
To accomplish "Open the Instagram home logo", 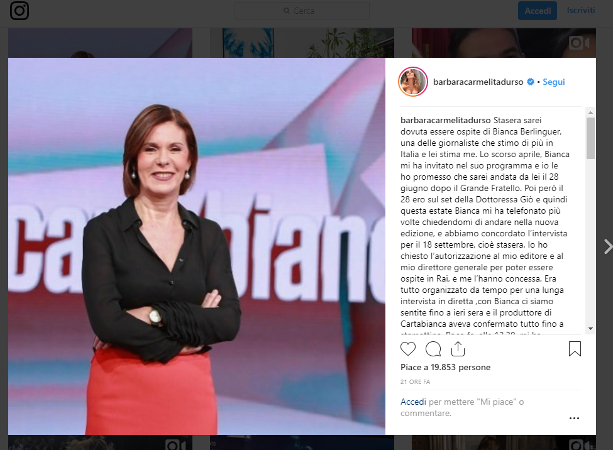I will (19, 11).
